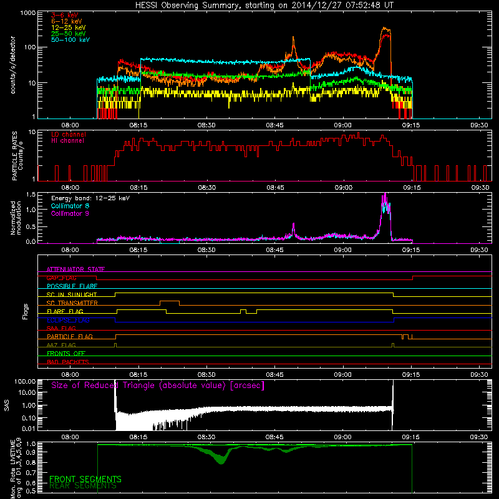The width and height of the screenshot is (499, 499).
Task: Click the Normalized modulation axis label
Action: (x=16, y=218)
